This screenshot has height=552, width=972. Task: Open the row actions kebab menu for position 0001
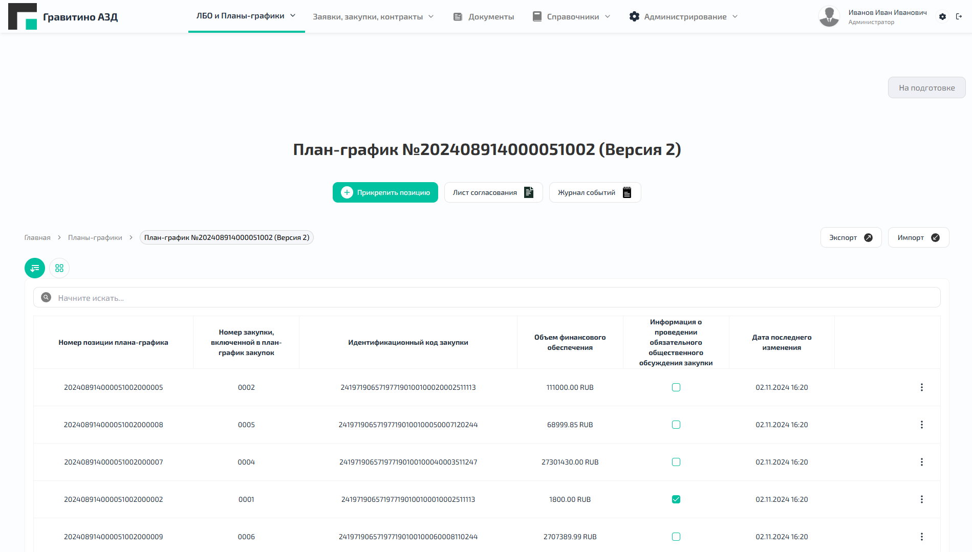(922, 499)
